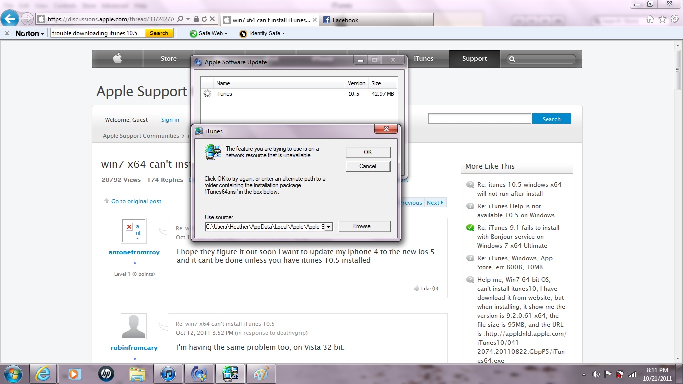Click the Norton toolbar Search button

click(x=159, y=33)
